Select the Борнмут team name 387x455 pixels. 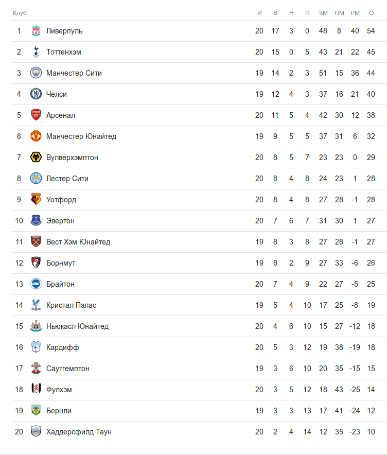coord(61,263)
